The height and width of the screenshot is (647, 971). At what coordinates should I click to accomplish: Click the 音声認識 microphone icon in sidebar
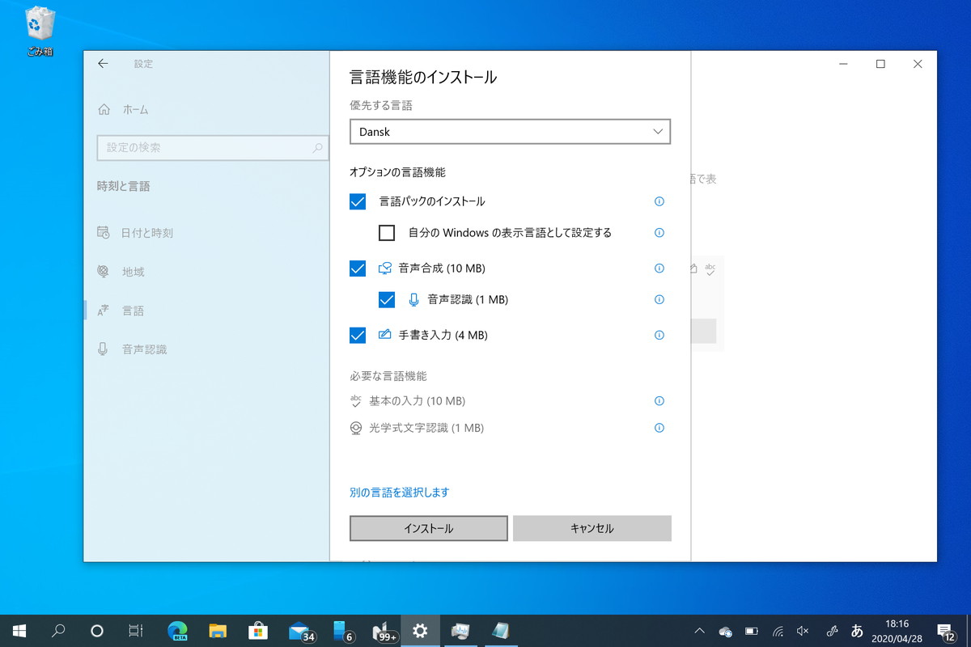[104, 349]
